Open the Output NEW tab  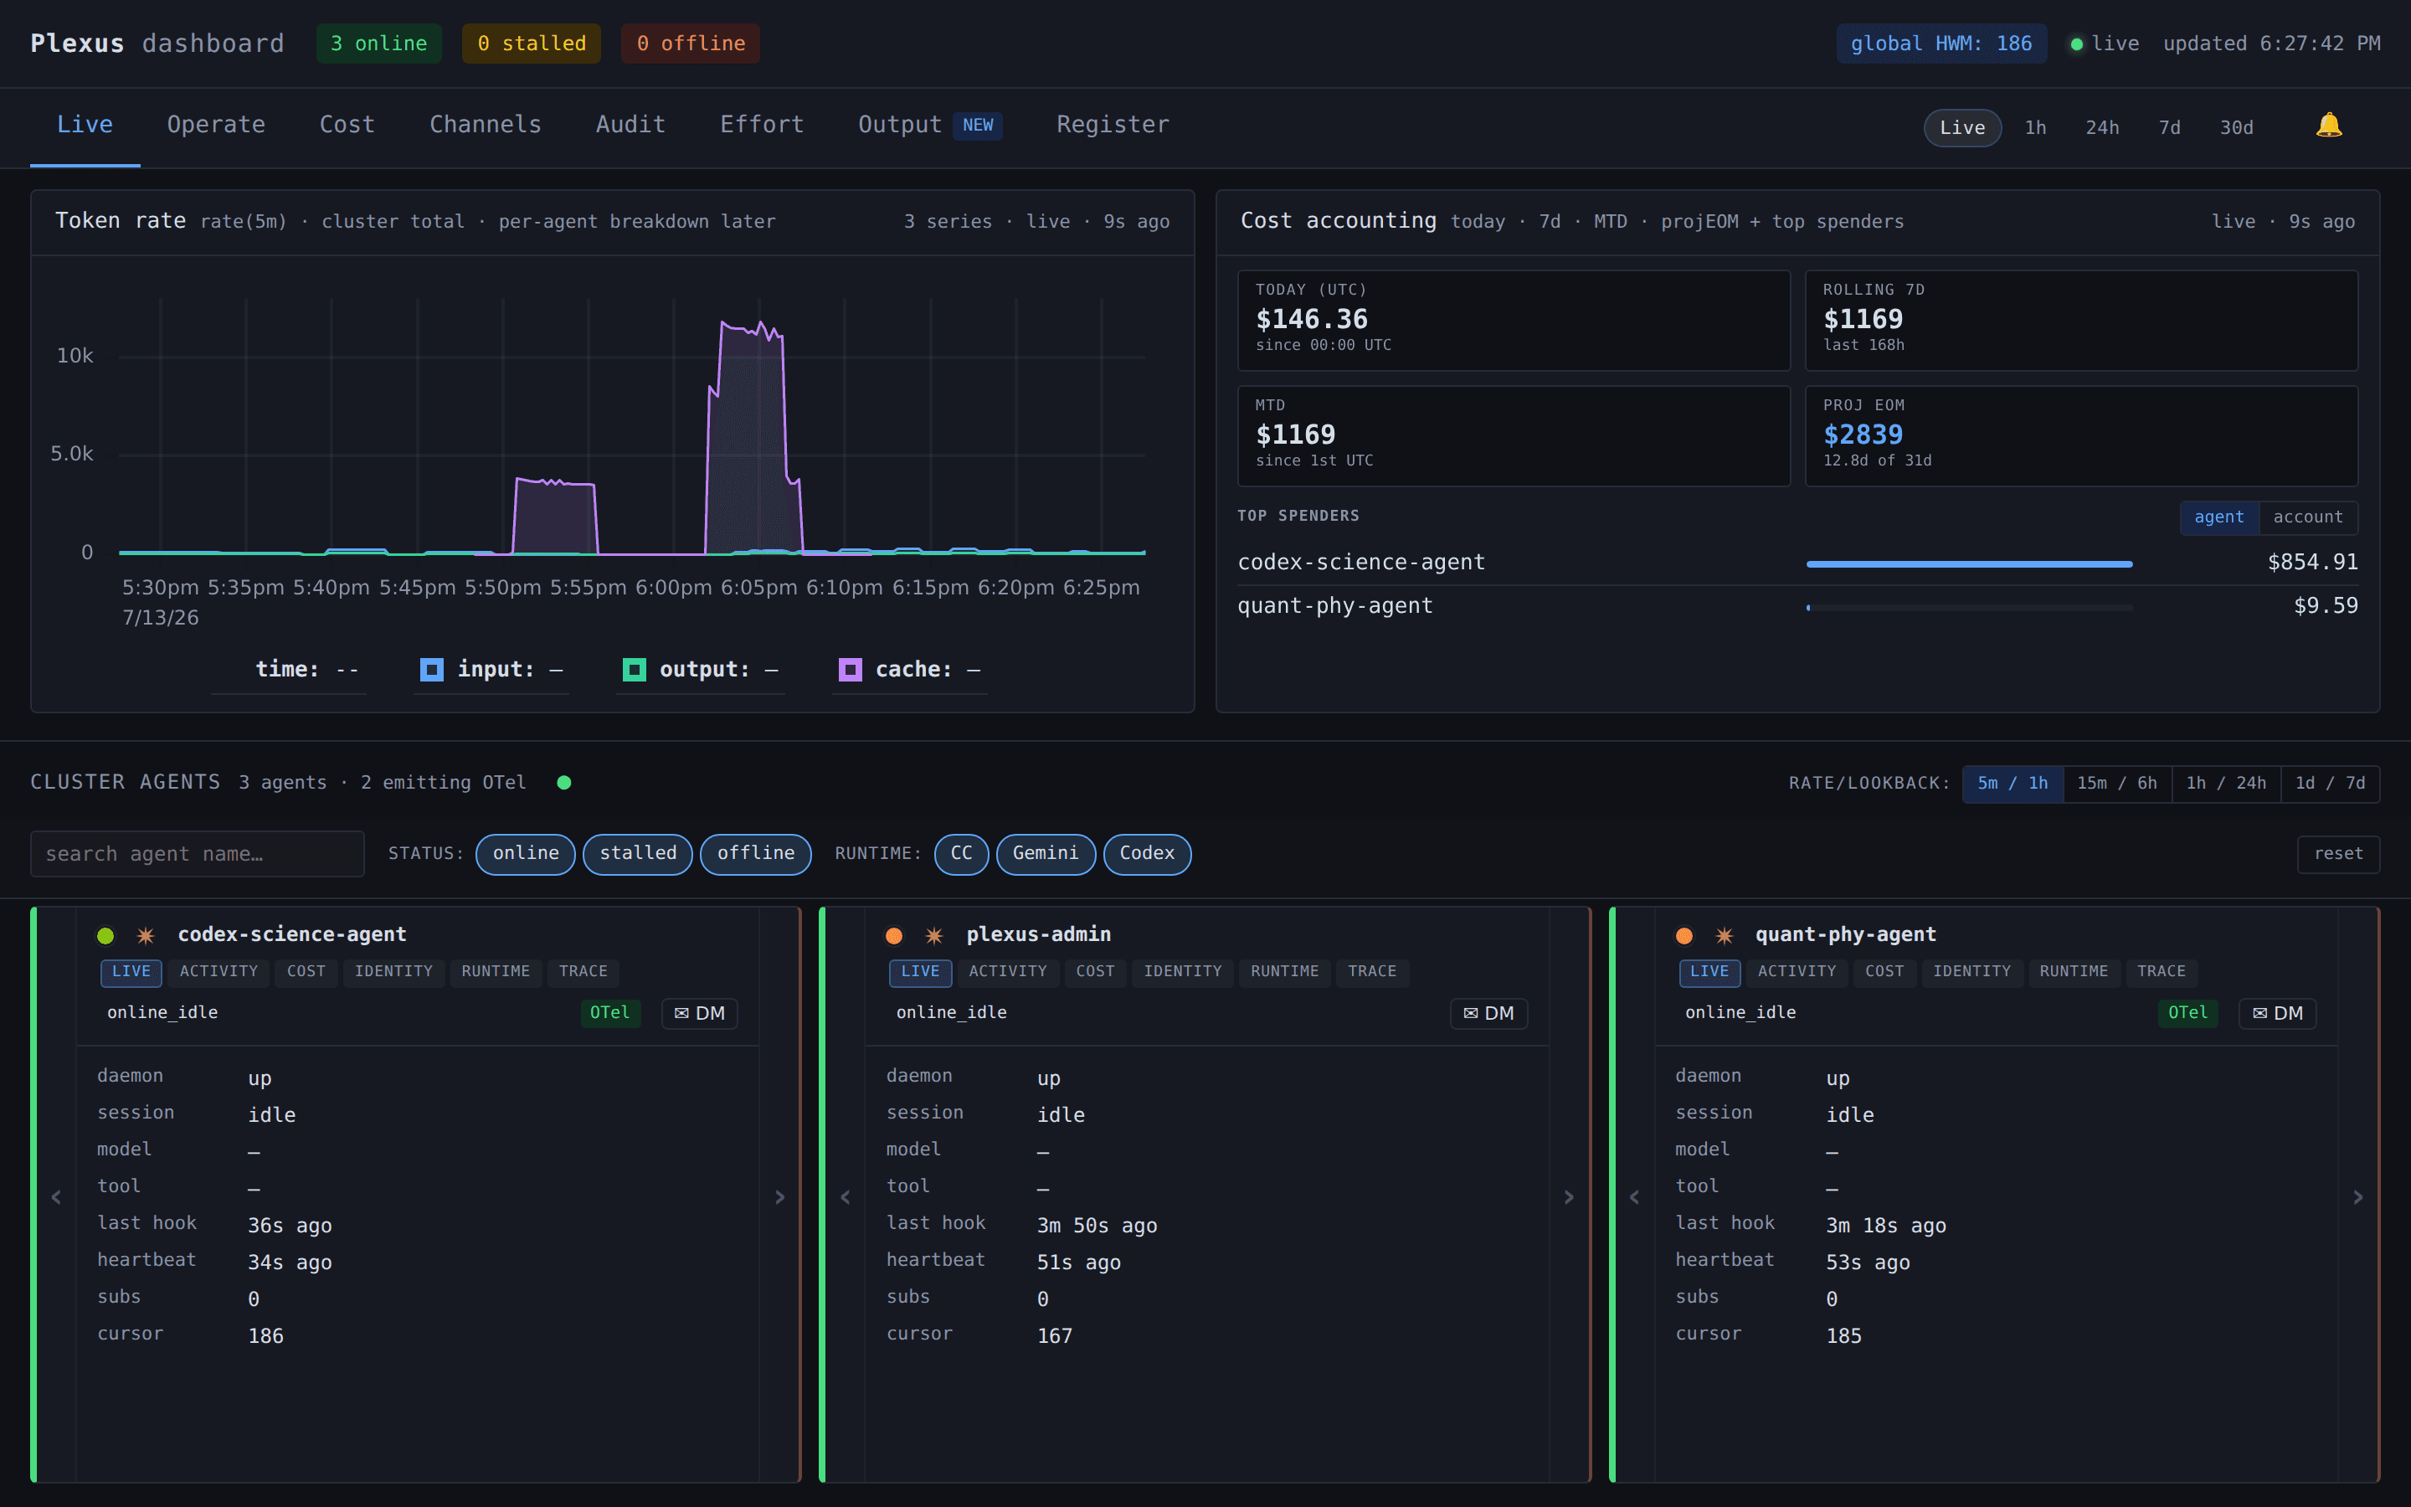pos(929,125)
